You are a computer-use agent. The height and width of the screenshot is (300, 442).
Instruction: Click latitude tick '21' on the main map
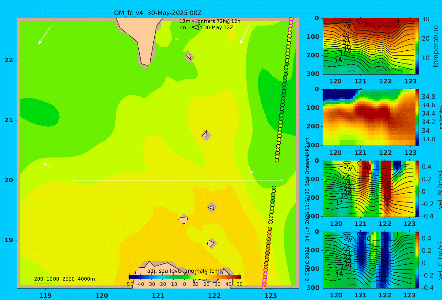pyautogui.click(x=9, y=120)
